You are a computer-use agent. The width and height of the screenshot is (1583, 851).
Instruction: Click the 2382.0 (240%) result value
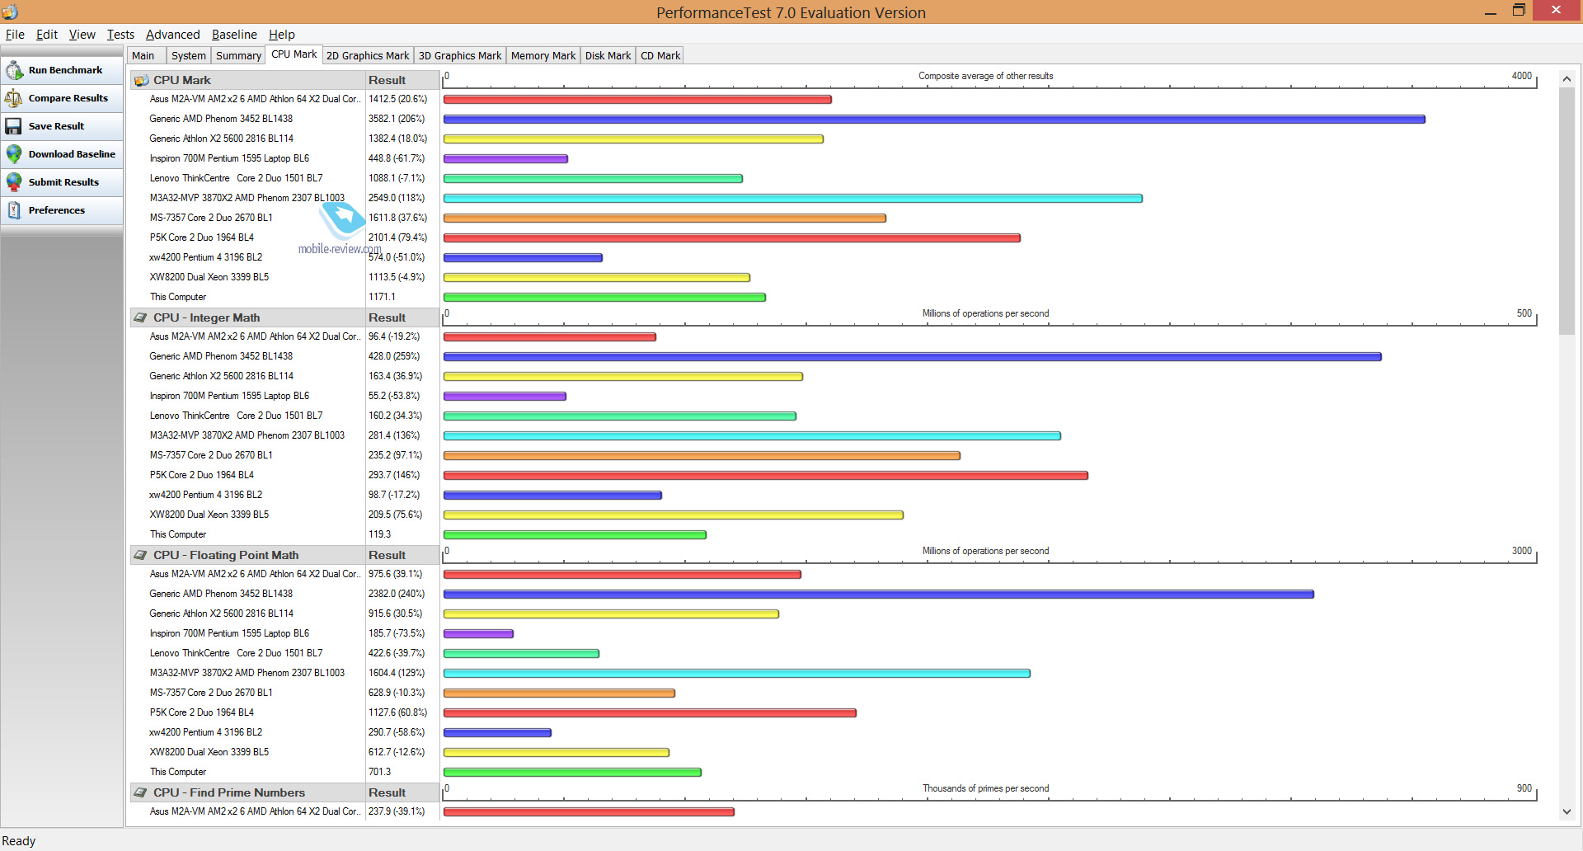point(397,594)
